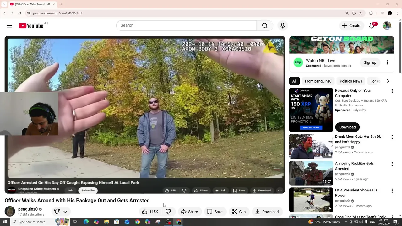The width and height of the screenshot is (402, 226).
Task: Open Microsoft Edge from the taskbar
Action: pyautogui.click(x=86, y=222)
